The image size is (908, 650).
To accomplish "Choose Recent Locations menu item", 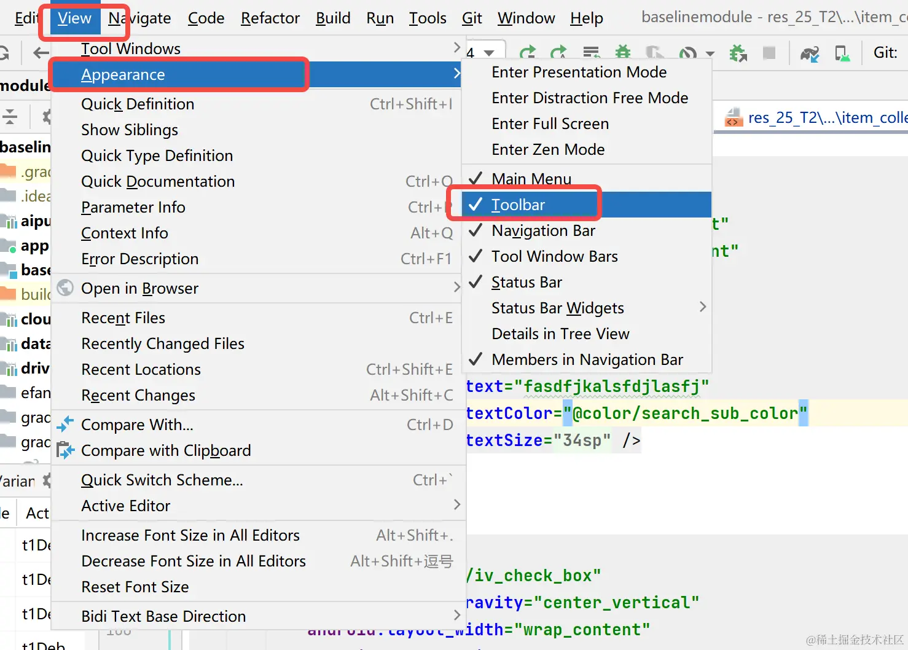I will coord(257,369).
